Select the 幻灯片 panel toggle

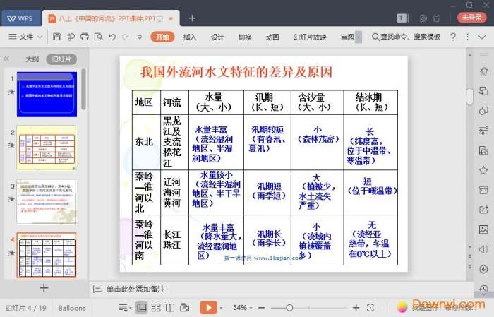point(61,59)
